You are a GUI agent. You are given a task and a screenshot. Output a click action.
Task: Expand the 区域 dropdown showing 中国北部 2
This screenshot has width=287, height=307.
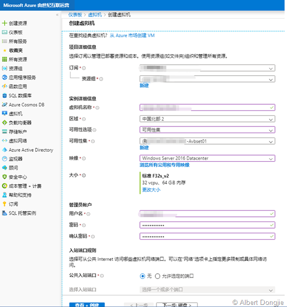pyautogui.click(x=207, y=119)
